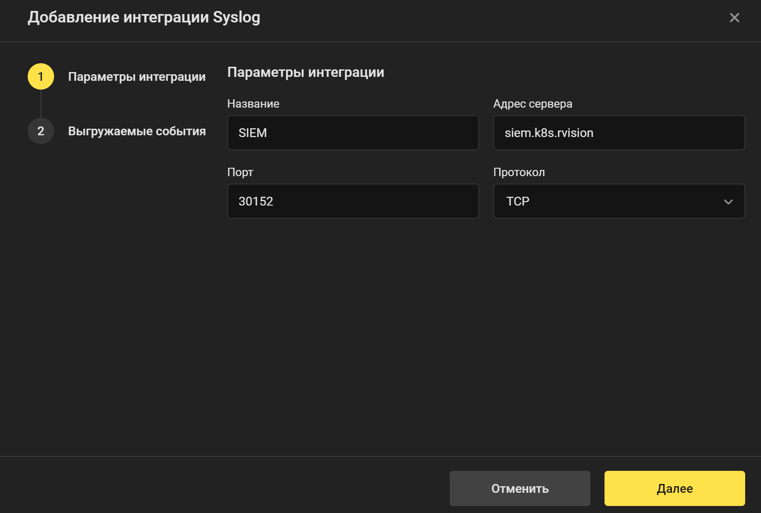Click the TCP value in the protocol box
This screenshot has width=761, height=513.
pyautogui.click(x=519, y=201)
